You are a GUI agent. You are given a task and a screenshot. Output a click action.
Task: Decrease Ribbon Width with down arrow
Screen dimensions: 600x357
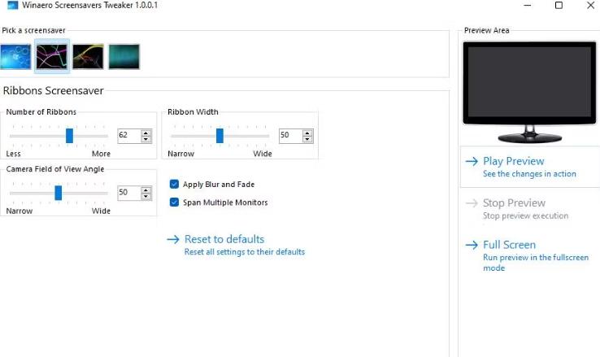pos(307,139)
